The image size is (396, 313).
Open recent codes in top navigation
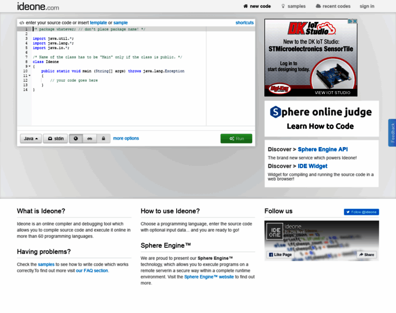click(x=333, y=6)
